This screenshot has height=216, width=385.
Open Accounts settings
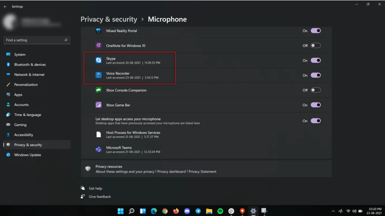click(x=37, y=105)
